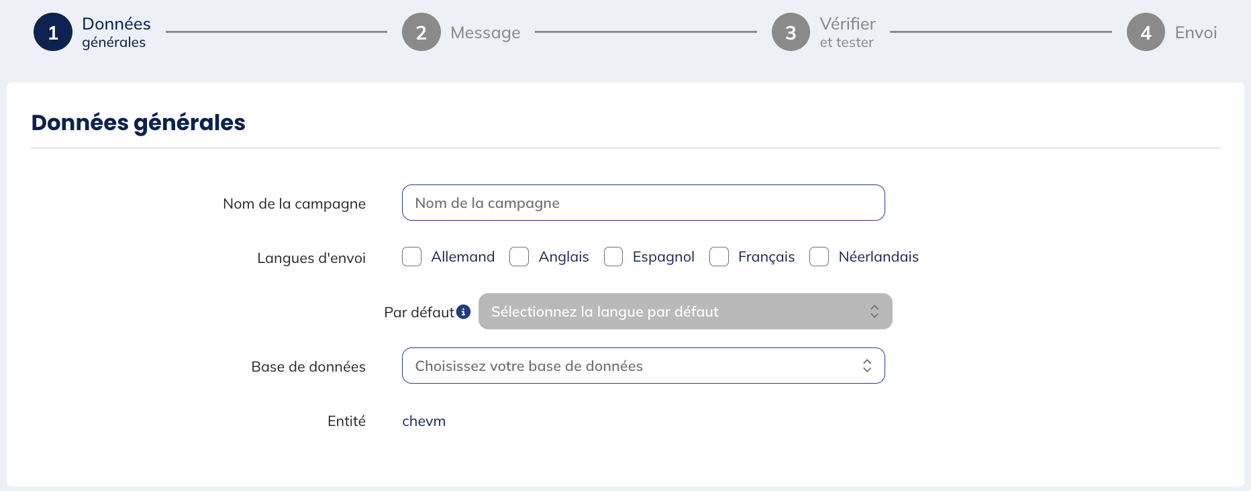Click the chevron on the database selector
Viewport: 1251px width, 491px height.
coord(867,366)
